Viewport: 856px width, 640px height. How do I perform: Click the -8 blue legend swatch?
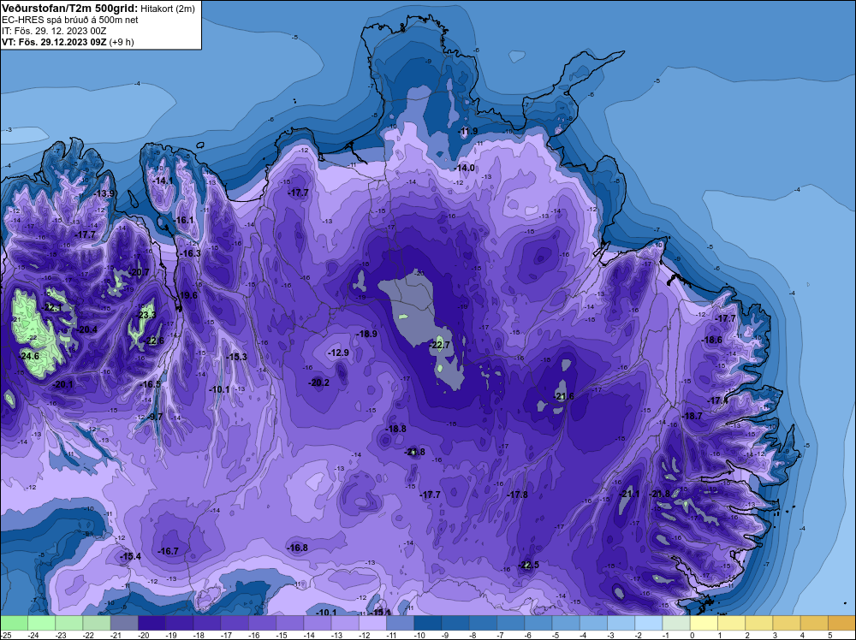pyautogui.click(x=483, y=623)
